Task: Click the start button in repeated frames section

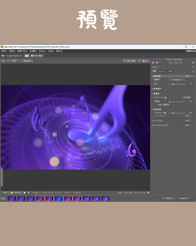Action: tap(187, 98)
